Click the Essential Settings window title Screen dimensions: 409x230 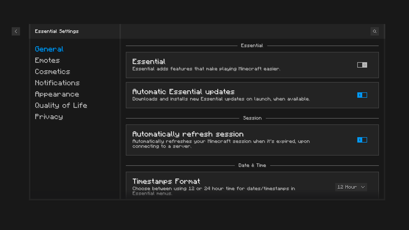[57, 31]
